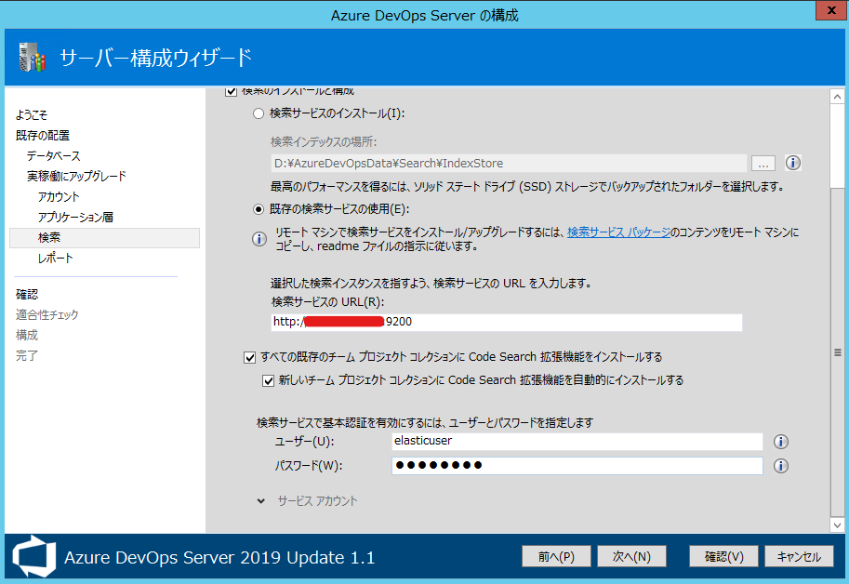Go to 既存の配置 step

tap(43, 136)
